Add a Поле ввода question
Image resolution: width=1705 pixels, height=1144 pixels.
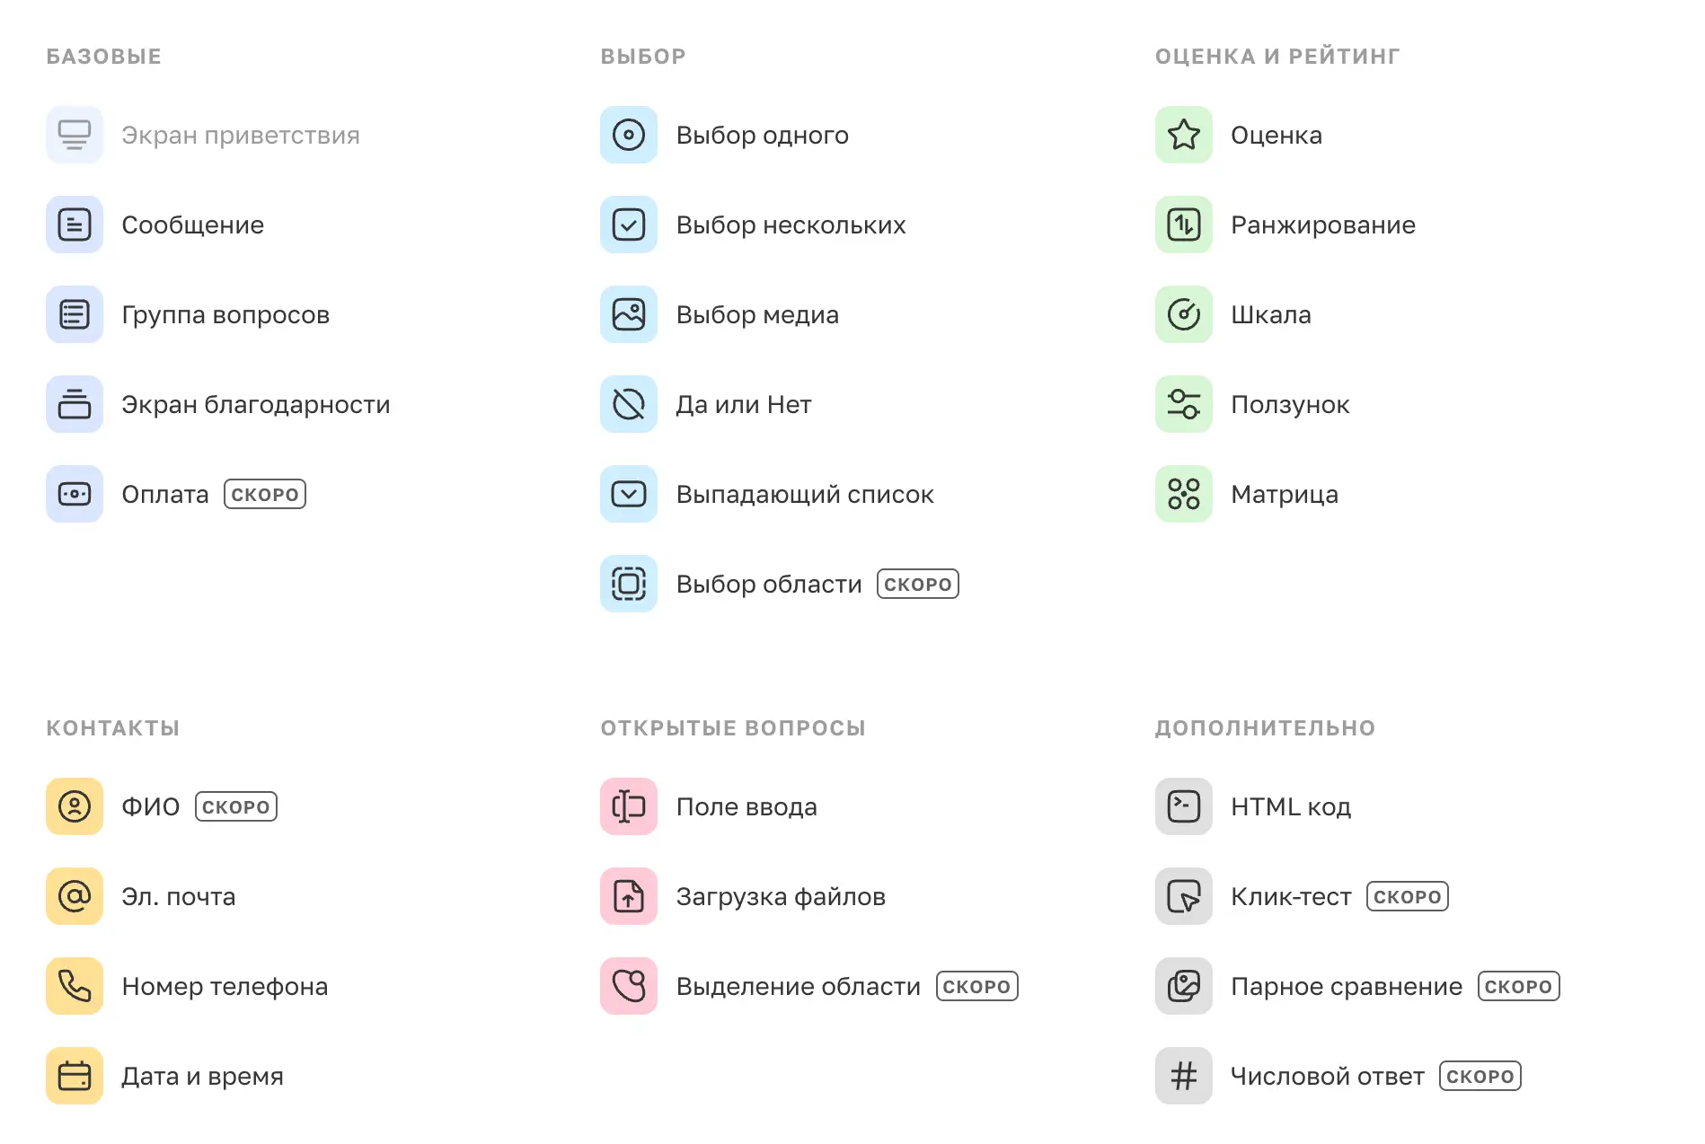point(746,807)
